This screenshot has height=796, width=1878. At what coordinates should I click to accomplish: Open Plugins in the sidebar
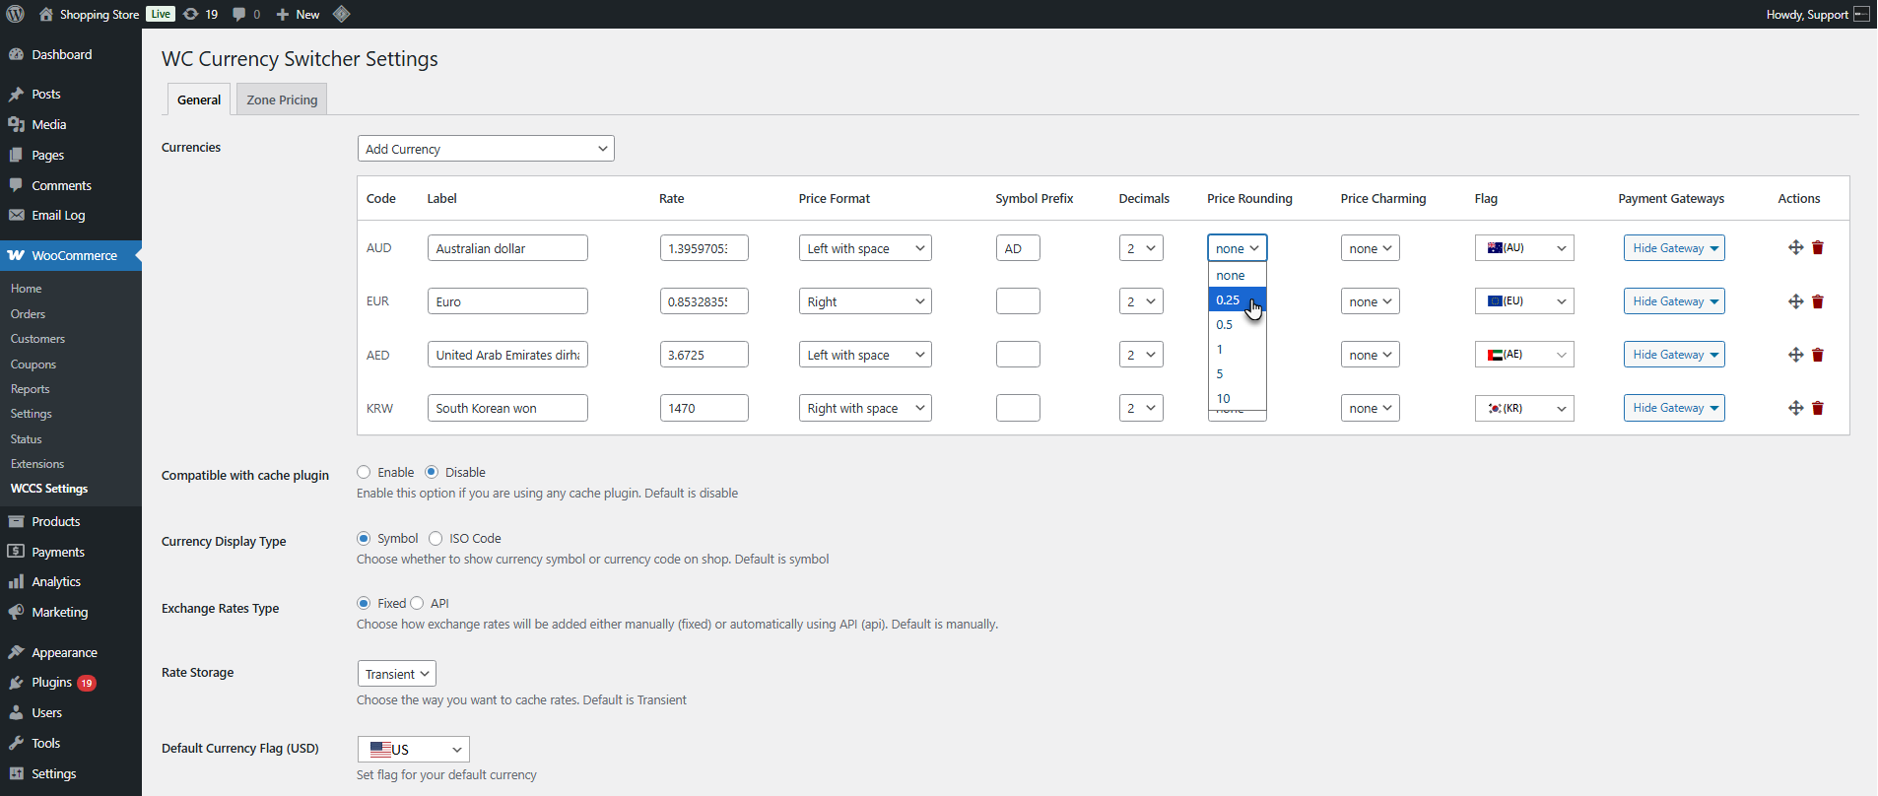pyautogui.click(x=51, y=683)
